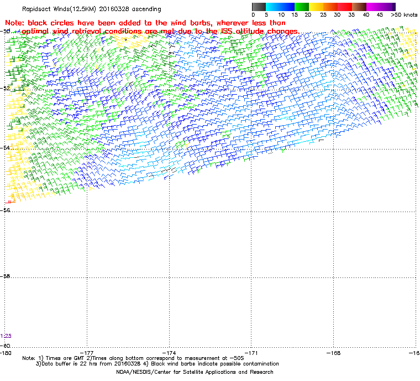Click the '-56' latitude axis label

(5, 210)
